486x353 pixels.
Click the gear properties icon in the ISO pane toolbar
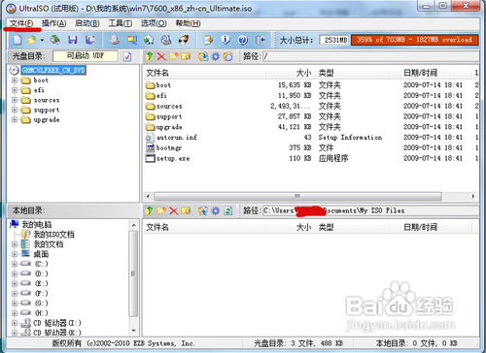pos(216,57)
